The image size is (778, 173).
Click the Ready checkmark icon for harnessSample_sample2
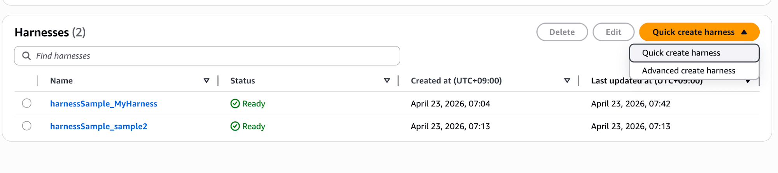pyautogui.click(x=235, y=126)
